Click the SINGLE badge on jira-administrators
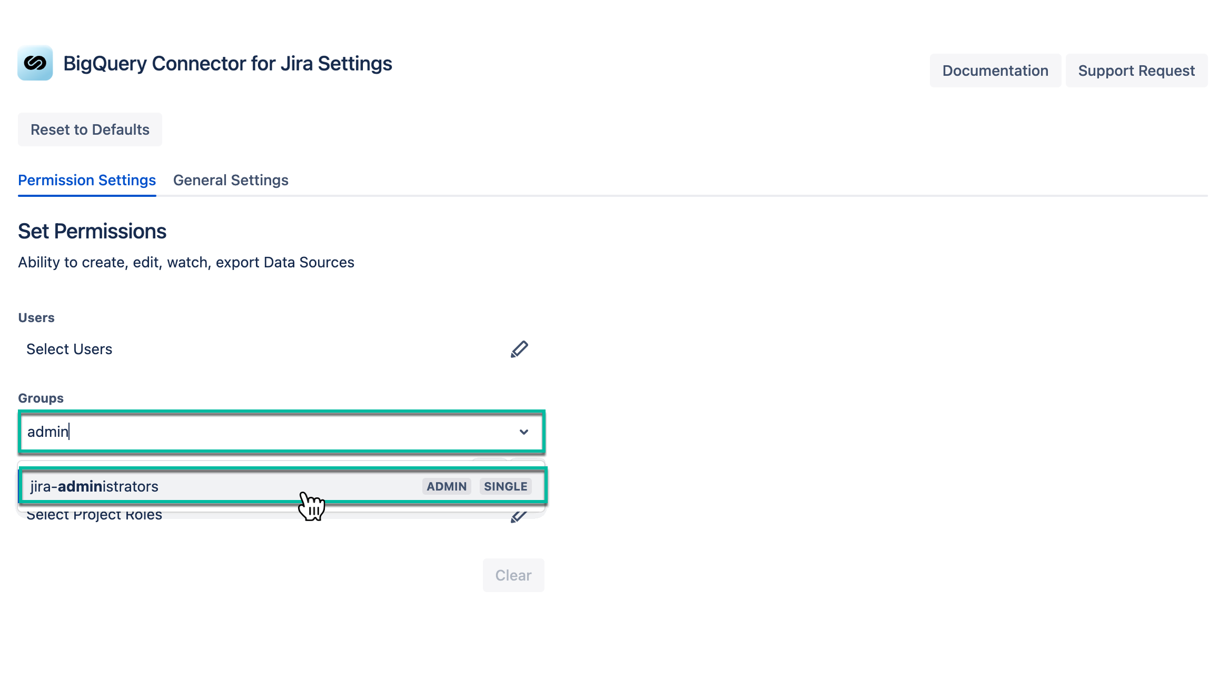 pyautogui.click(x=506, y=486)
